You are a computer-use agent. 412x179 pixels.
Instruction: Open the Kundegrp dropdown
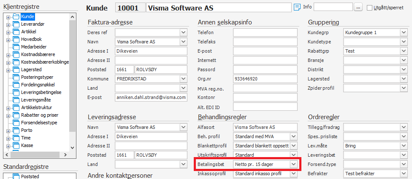click(x=404, y=32)
